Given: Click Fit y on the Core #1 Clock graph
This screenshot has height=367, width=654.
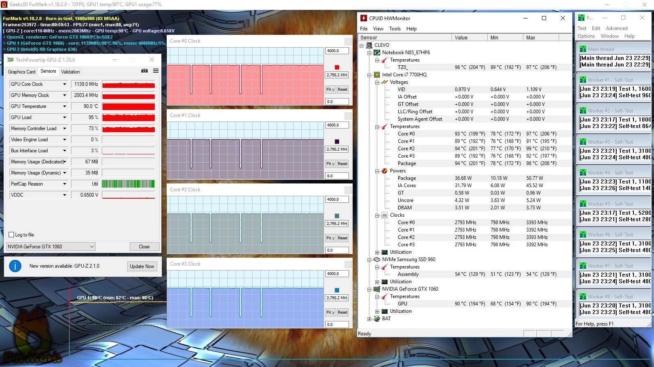Looking at the screenshot, I should tap(330, 164).
